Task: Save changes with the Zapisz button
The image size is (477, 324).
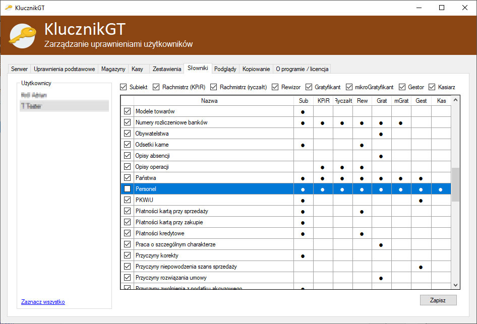Action: 438,300
